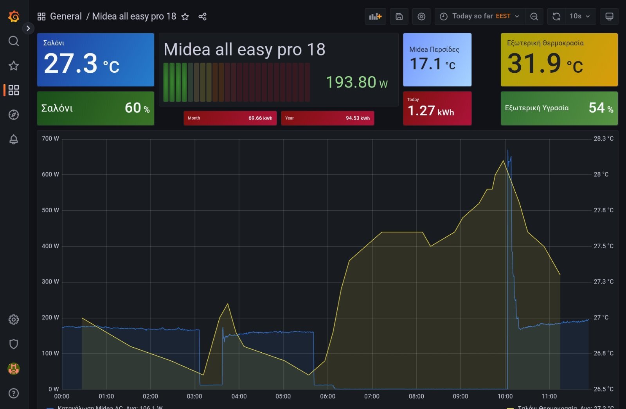Click the Σαλόνι 60 % humidity panel
This screenshot has width=626, height=409.
(95, 108)
